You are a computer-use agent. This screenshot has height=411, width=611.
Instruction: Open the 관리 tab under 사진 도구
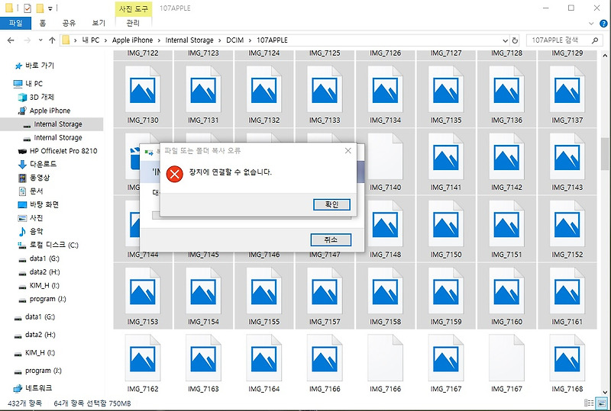coord(133,23)
